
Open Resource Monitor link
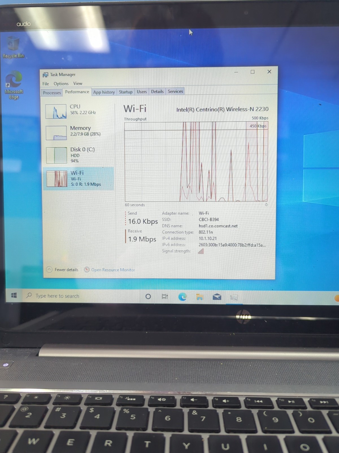(x=113, y=270)
